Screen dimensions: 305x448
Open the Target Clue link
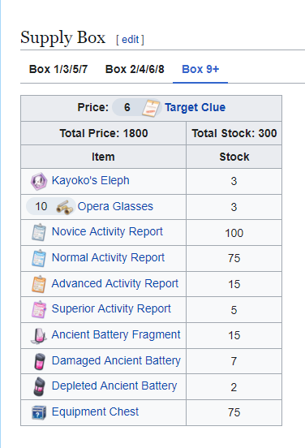(195, 107)
